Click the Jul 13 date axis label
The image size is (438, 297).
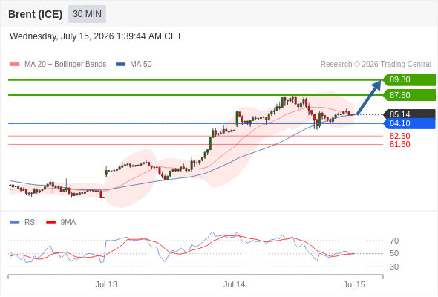coord(106,284)
